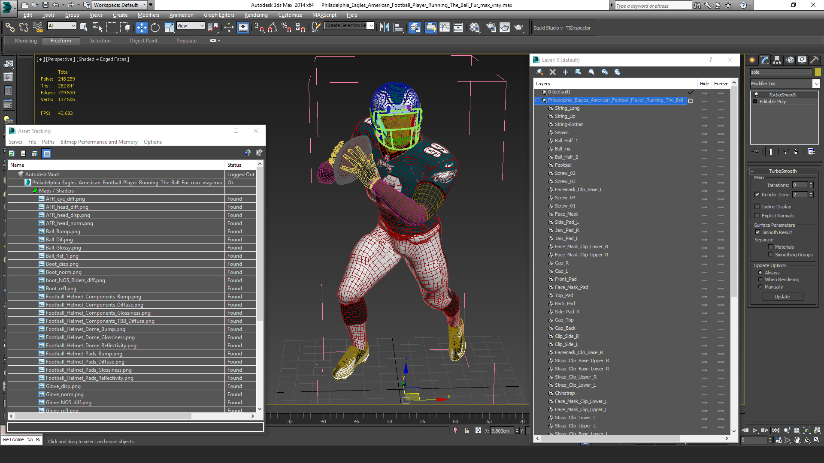Click the object color swatch beside sole

click(818, 72)
